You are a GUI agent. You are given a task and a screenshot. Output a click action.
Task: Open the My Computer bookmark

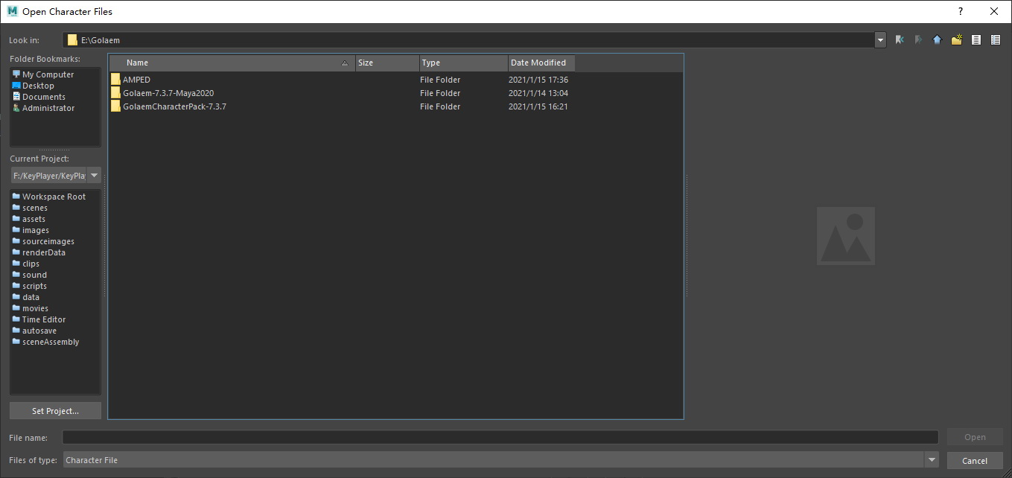click(x=48, y=74)
